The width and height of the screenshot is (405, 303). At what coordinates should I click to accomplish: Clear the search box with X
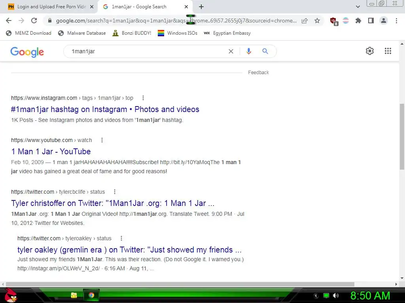click(231, 51)
